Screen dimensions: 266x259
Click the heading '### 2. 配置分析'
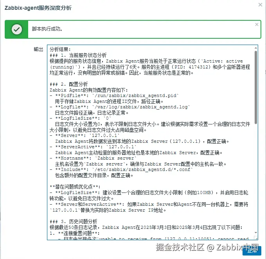pos(69,84)
